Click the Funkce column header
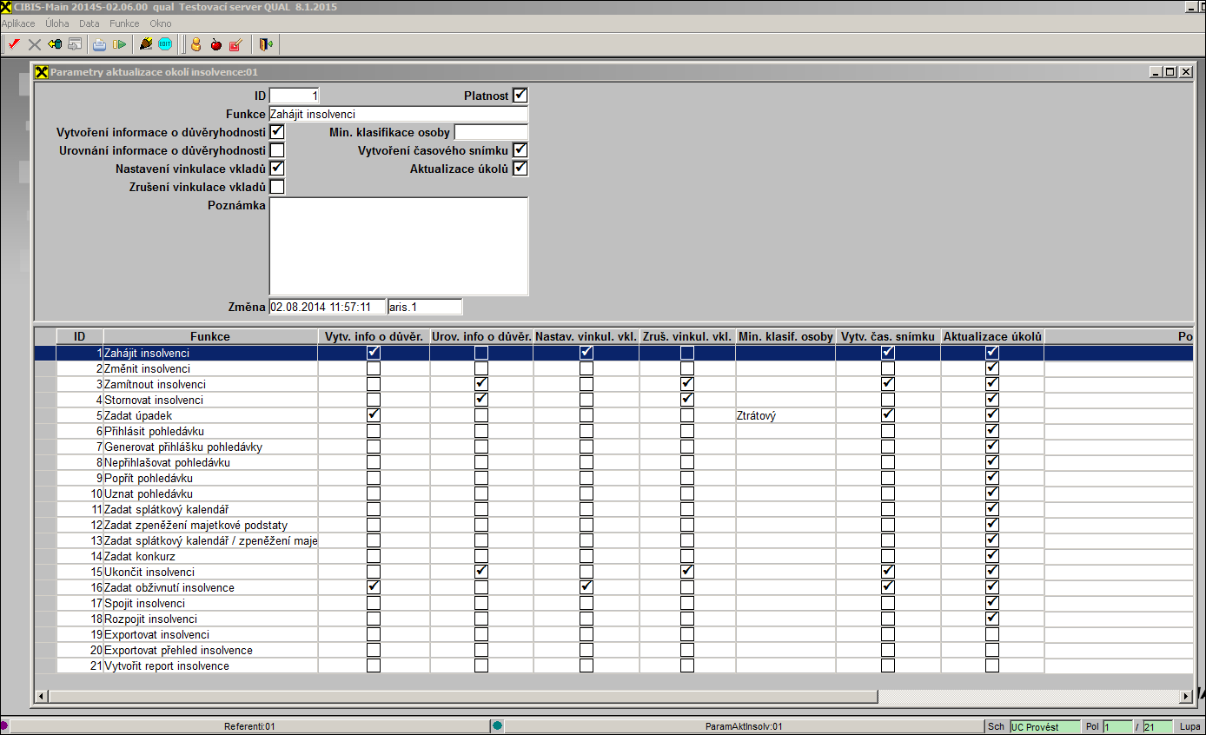This screenshot has height=735, width=1206. [x=210, y=336]
